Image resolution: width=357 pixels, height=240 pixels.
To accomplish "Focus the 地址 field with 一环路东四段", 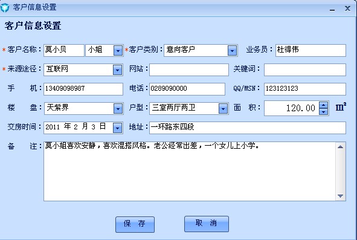I will point(248,128).
